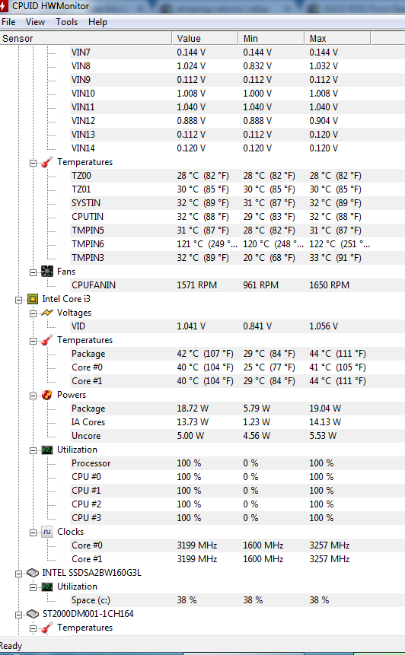405x655 pixels.
Task: Click the fan icon next to Fans
Action: click(47, 272)
